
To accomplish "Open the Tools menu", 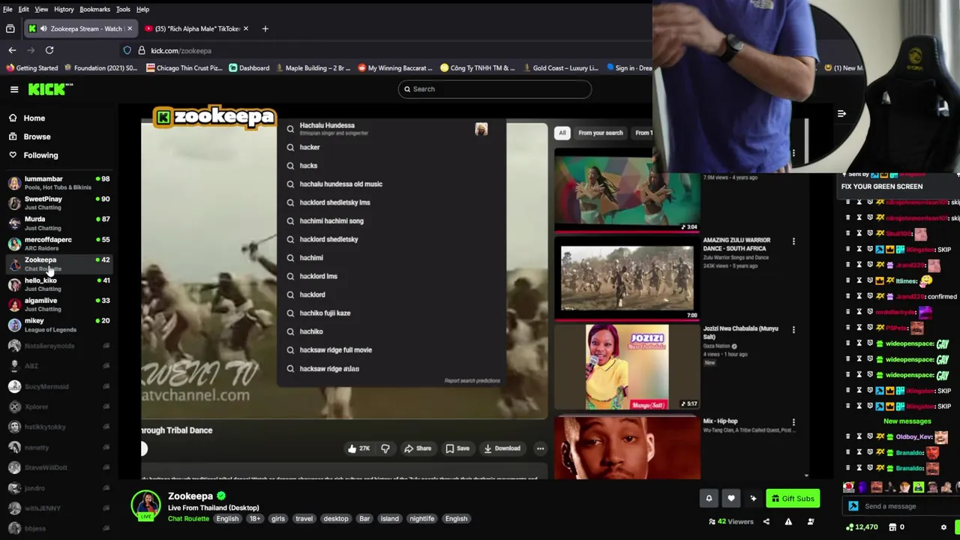I will point(123,9).
